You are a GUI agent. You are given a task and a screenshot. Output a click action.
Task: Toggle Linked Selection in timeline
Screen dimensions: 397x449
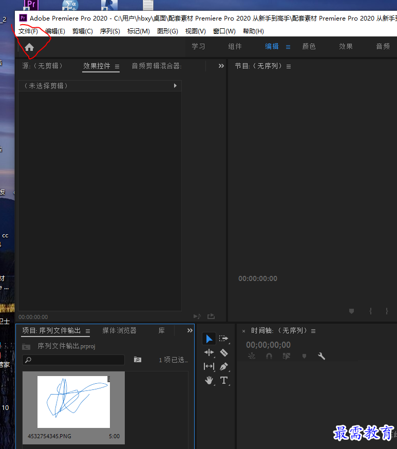pos(287,356)
